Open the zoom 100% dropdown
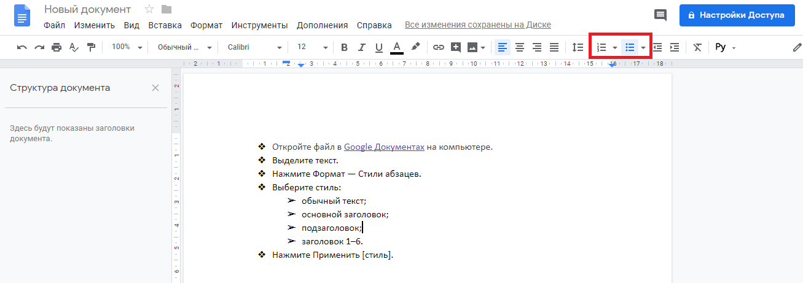803x283 pixels. tap(127, 47)
